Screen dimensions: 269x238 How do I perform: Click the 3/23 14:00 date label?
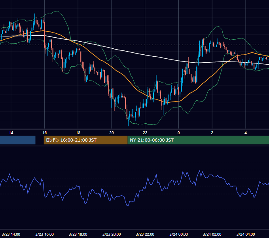(11, 234)
